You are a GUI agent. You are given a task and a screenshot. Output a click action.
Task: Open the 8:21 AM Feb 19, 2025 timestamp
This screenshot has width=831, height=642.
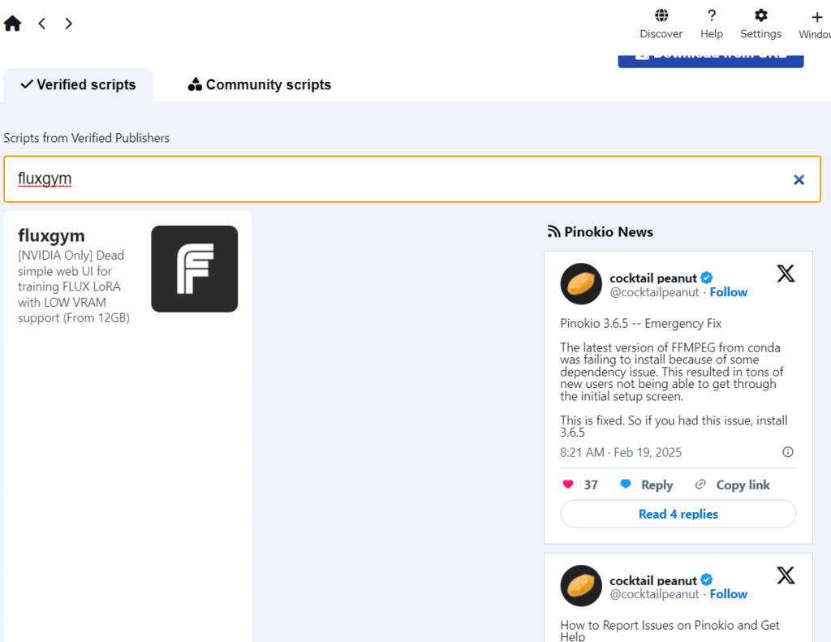(x=621, y=452)
